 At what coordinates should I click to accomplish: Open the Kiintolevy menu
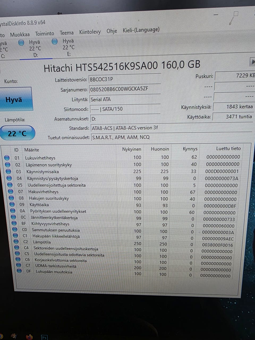tap(90, 32)
